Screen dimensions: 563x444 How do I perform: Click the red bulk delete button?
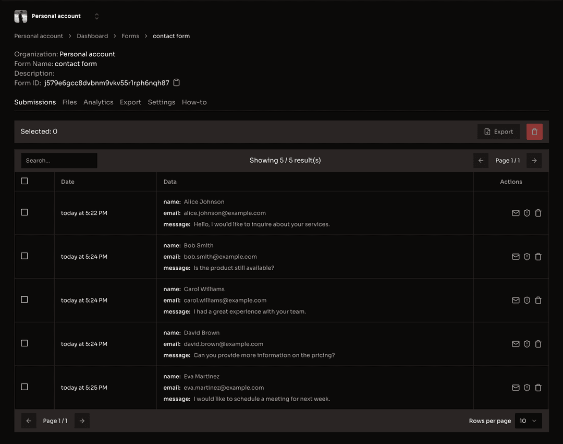534,131
